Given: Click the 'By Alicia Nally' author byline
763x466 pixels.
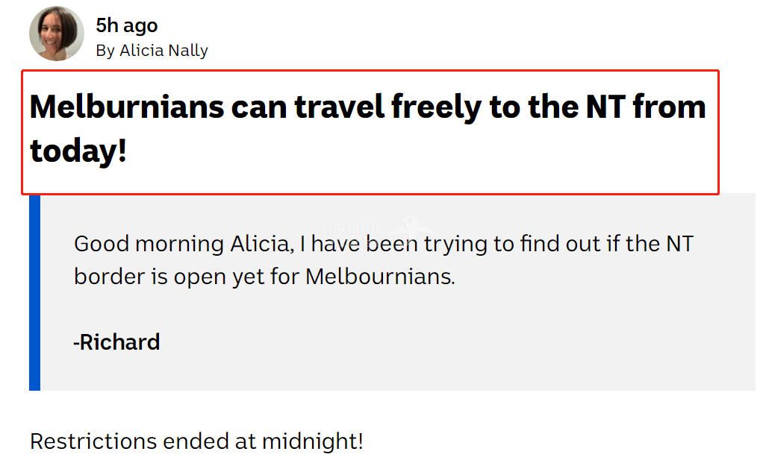Looking at the screenshot, I should tap(152, 51).
